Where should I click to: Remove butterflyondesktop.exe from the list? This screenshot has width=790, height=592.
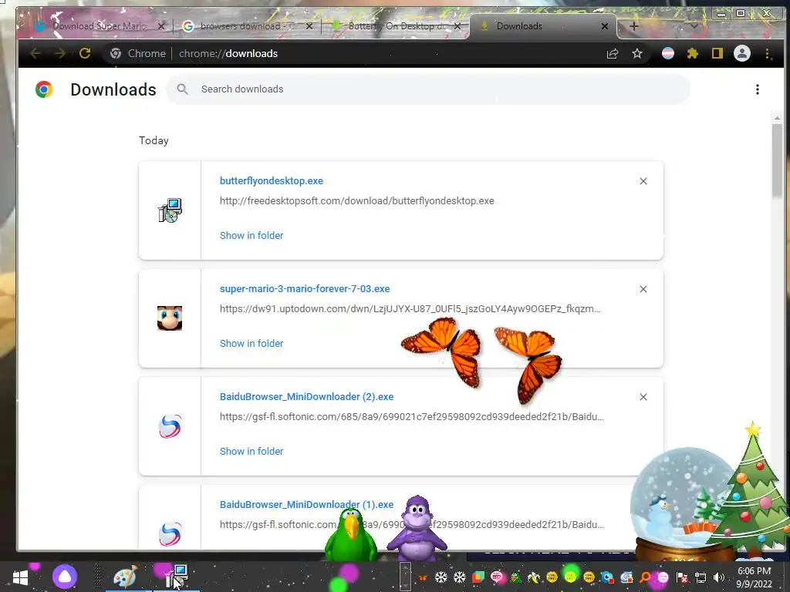pyautogui.click(x=643, y=181)
